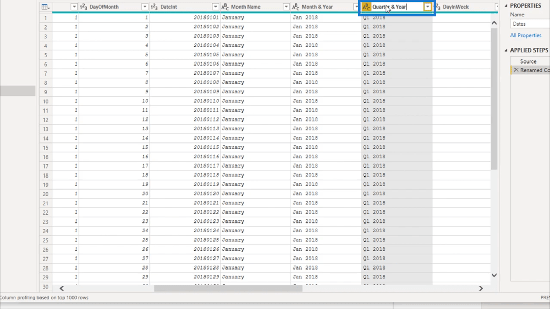Image resolution: width=550 pixels, height=309 pixels.
Task: Click the query Name input field
Action: coord(530,24)
